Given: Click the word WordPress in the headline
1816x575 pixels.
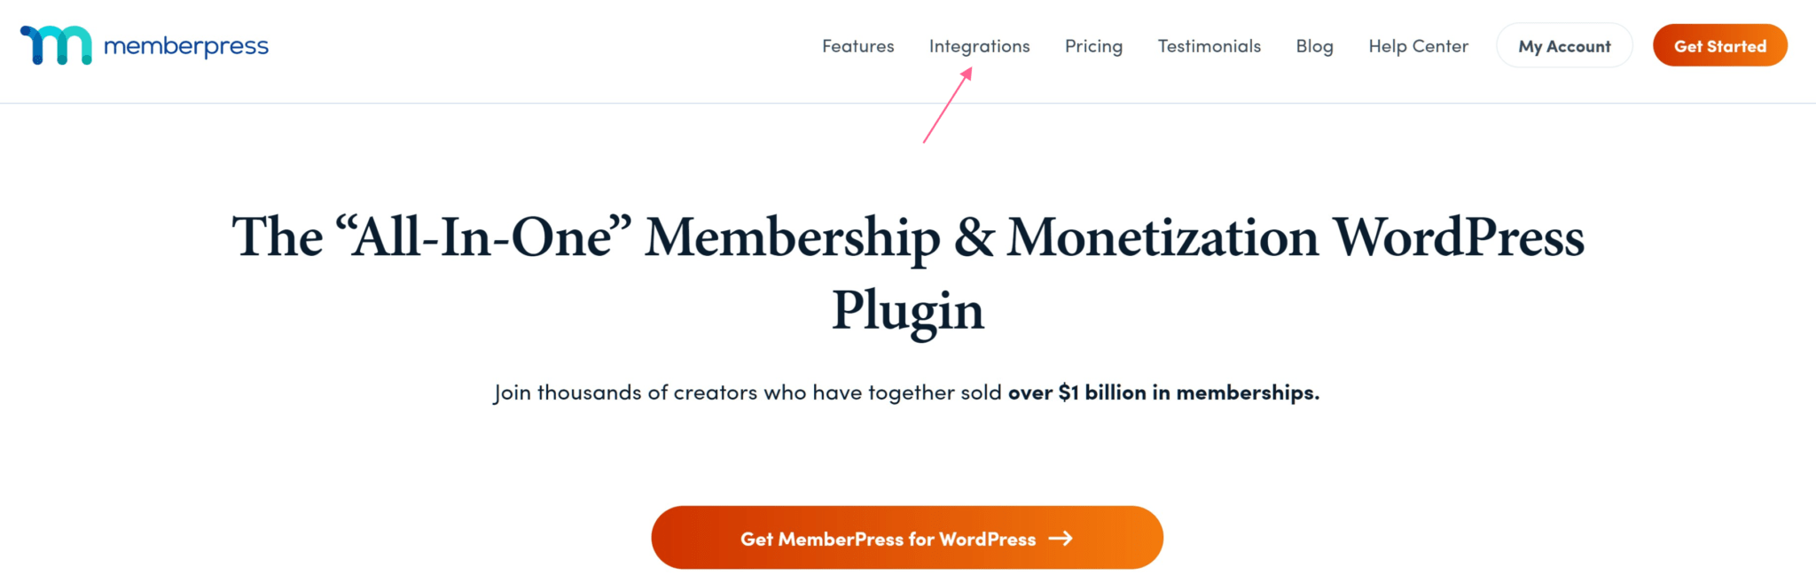Looking at the screenshot, I should [x=1459, y=237].
